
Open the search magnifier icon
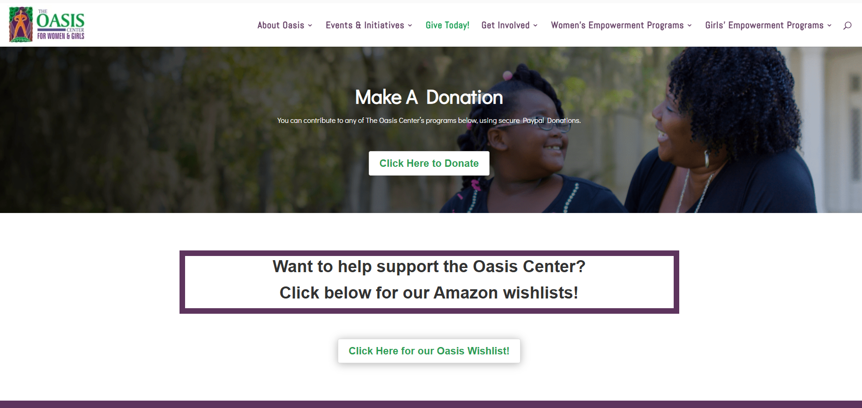(847, 25)
